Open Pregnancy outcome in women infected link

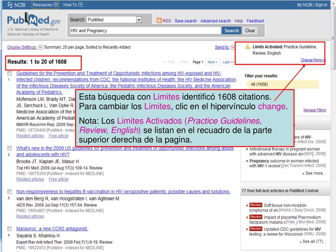point(284,163)
